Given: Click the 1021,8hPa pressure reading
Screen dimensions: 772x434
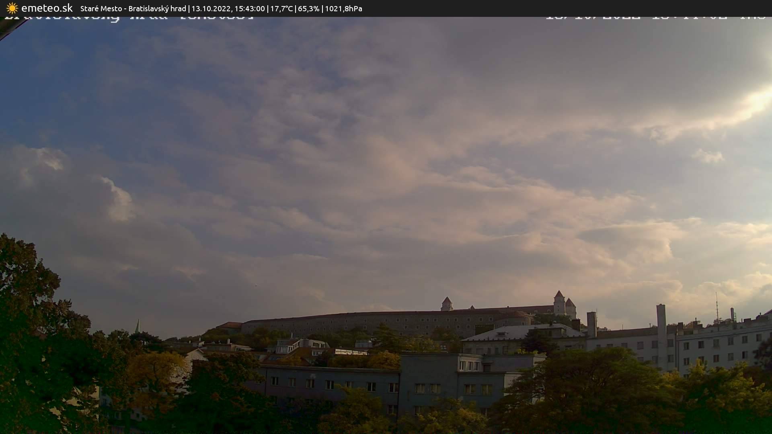Looking at the screenshot, I should click(x=343, y=8).
